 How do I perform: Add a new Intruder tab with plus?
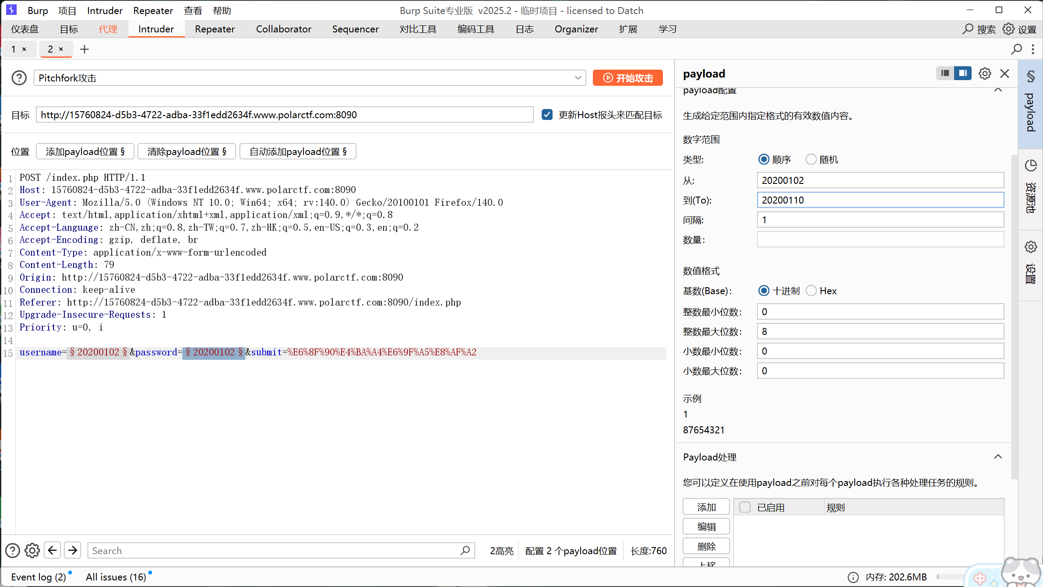coord(85,49)
